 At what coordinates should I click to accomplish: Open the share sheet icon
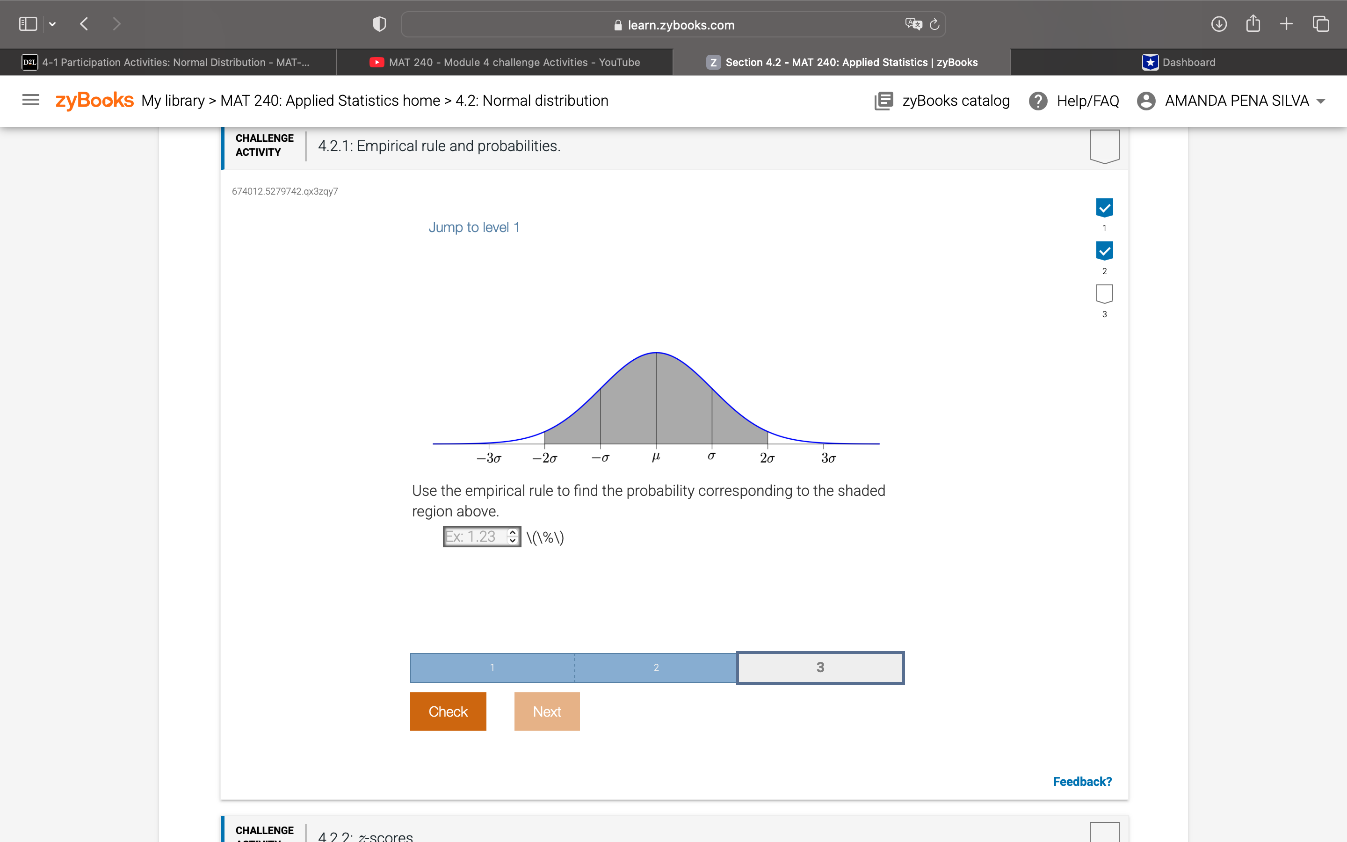(x=1253, y=24)
